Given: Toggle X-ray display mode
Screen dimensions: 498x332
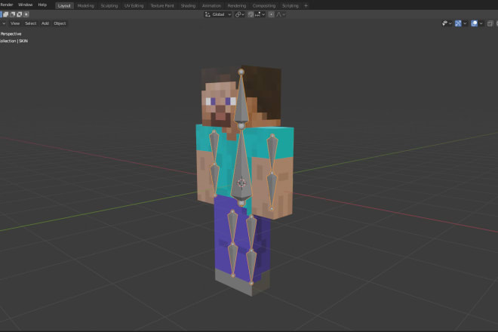Looking at the screenshot, I should [490, 23].
